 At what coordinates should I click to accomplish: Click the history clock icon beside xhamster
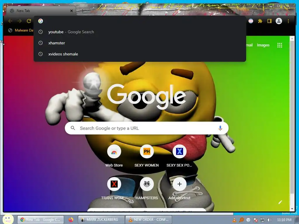click(x=41, y=43)
